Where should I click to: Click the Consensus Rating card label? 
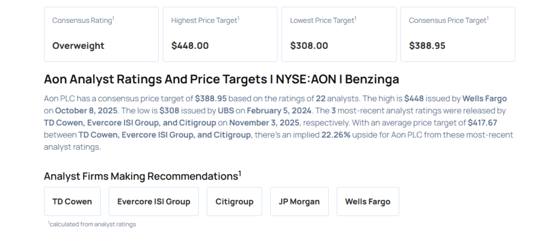[x=83, y=20]
